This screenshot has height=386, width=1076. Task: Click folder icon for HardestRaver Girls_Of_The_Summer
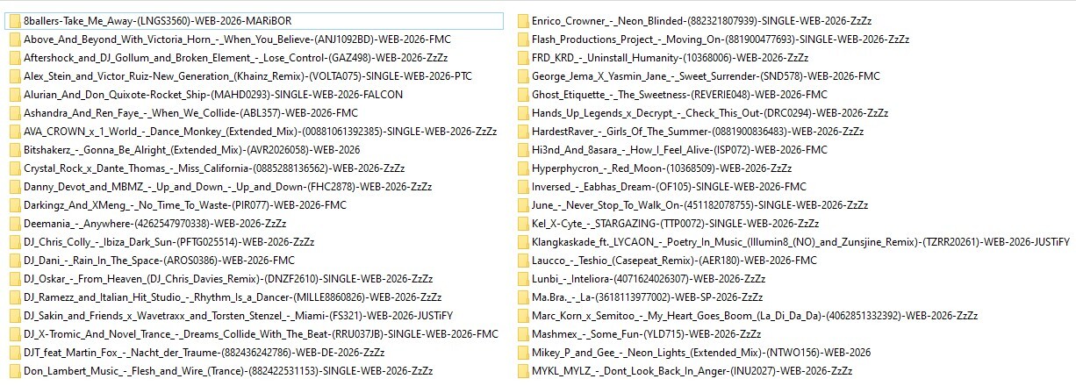(x=522, y=132)
